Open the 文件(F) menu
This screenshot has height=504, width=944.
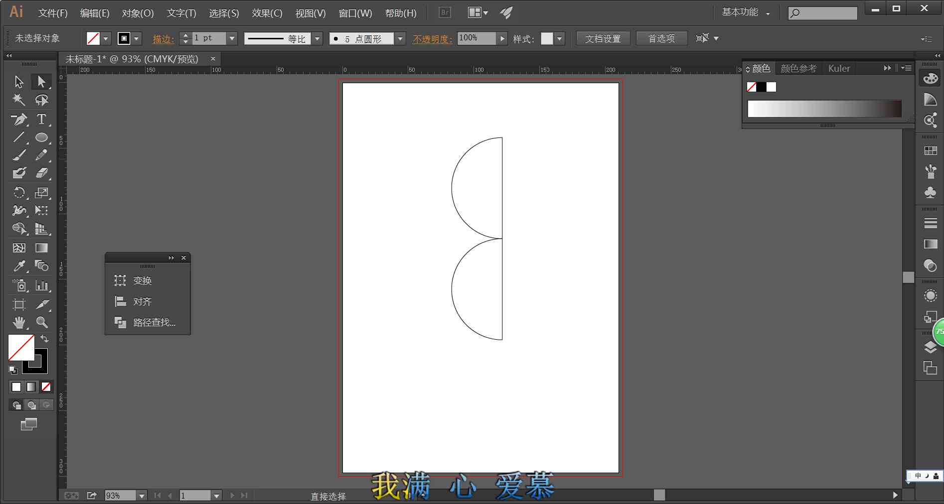[53, 13]
